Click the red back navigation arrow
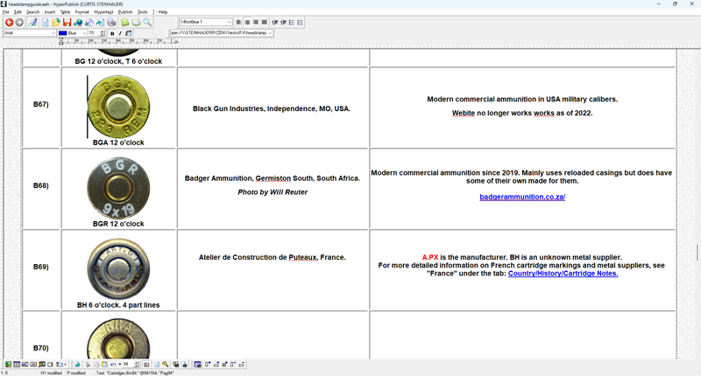Viewport: 701px width, 376px height. point(9,22)
